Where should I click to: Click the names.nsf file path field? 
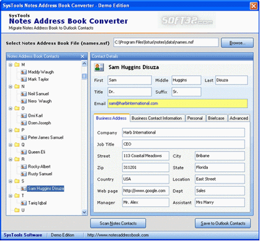(x=166, y=42)
